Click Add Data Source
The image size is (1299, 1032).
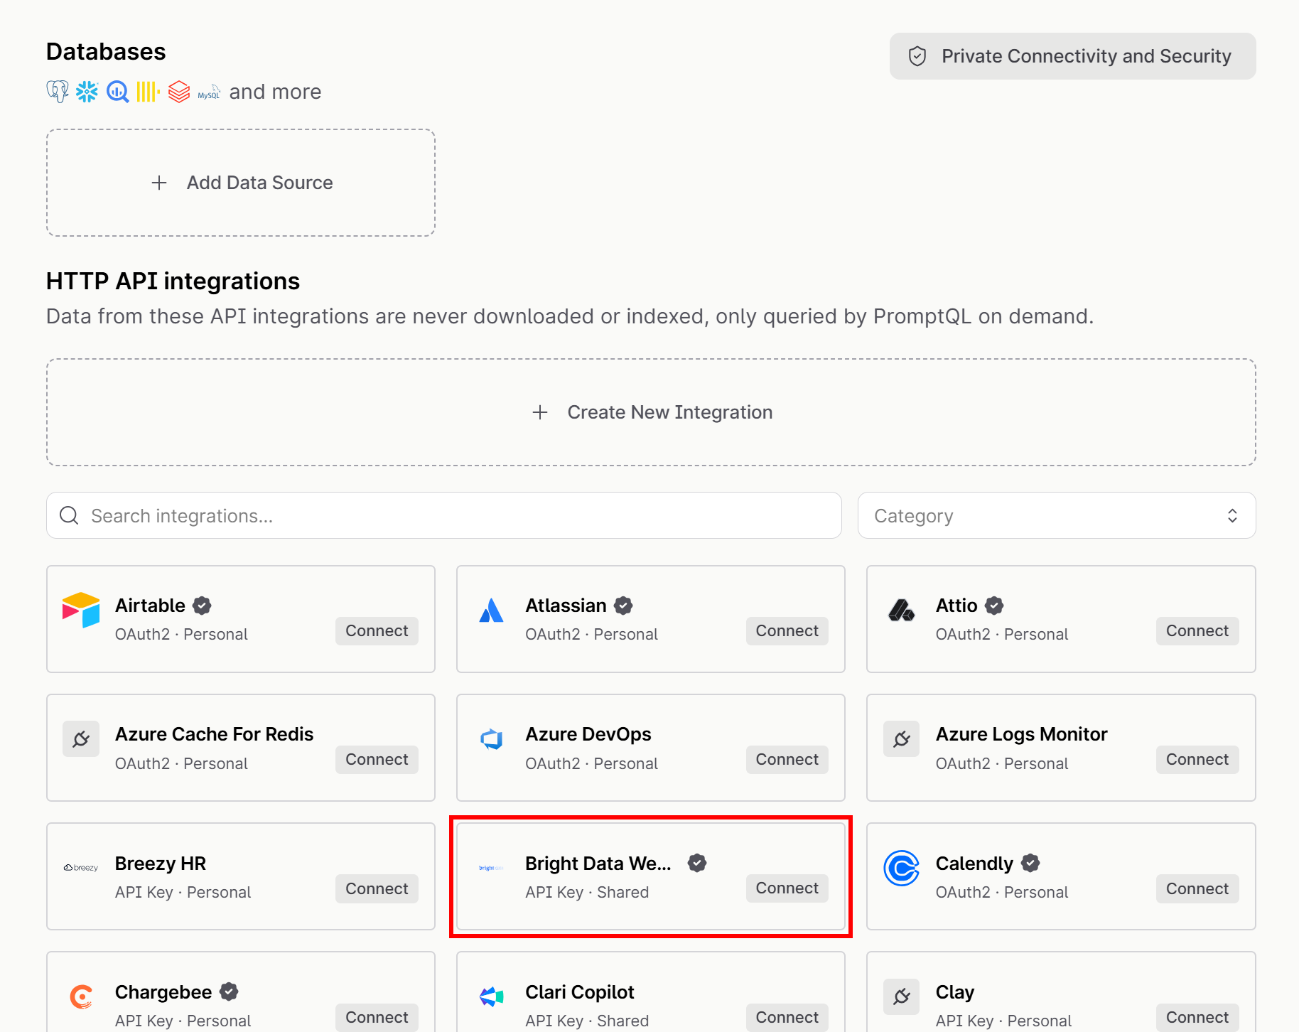[241, 183]
